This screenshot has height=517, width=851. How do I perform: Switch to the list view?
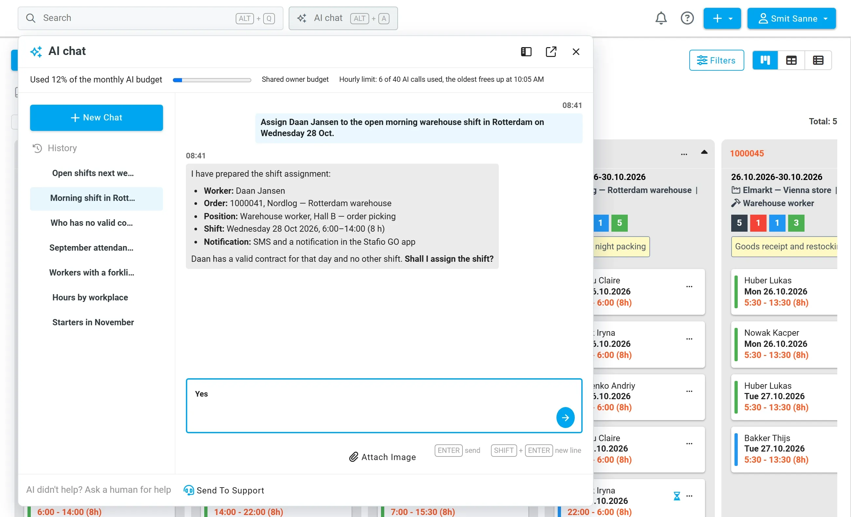[x=818, y=61]
